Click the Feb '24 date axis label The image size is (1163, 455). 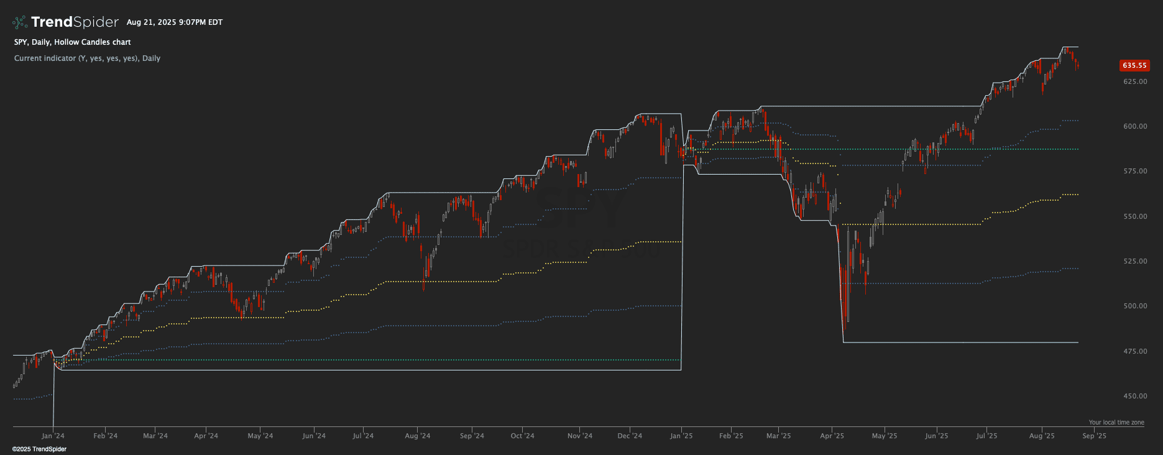coord(106,436)
